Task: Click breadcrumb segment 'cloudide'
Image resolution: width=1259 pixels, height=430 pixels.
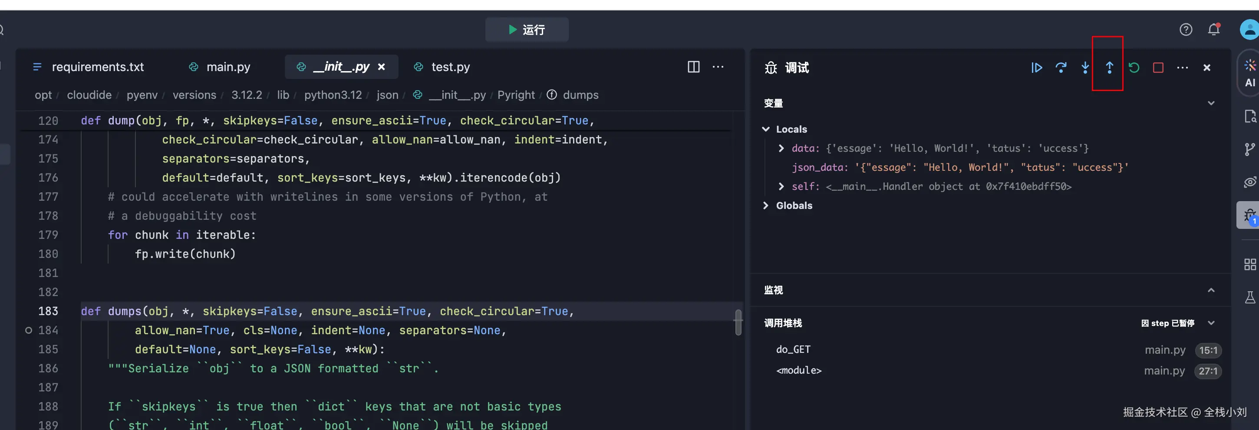Action: pos(89,95)
